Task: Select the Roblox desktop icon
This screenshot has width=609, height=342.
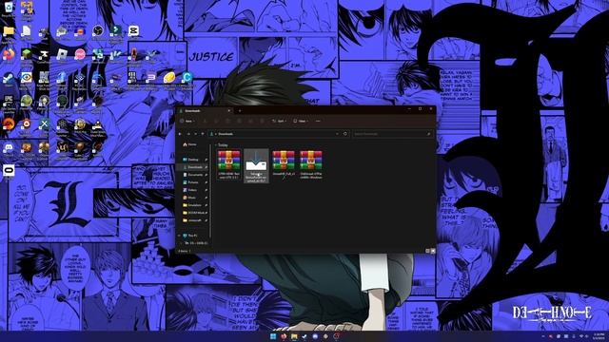Action: 63,55
